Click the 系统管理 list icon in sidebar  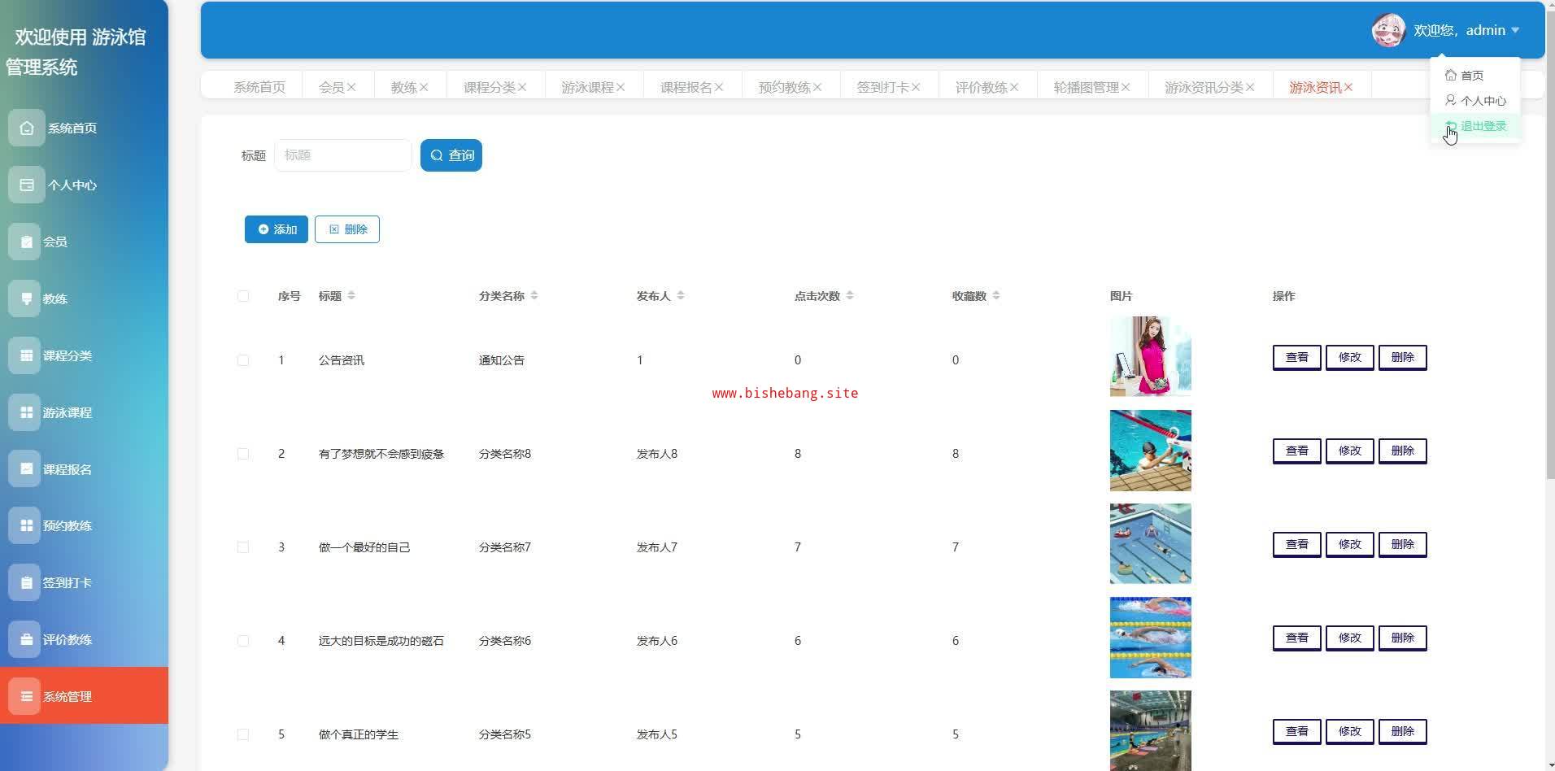[26, 696]
